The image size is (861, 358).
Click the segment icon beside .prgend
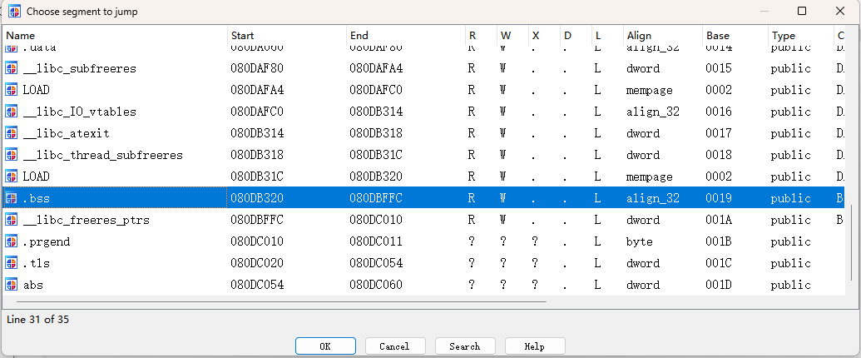click(x=12, y=241)
